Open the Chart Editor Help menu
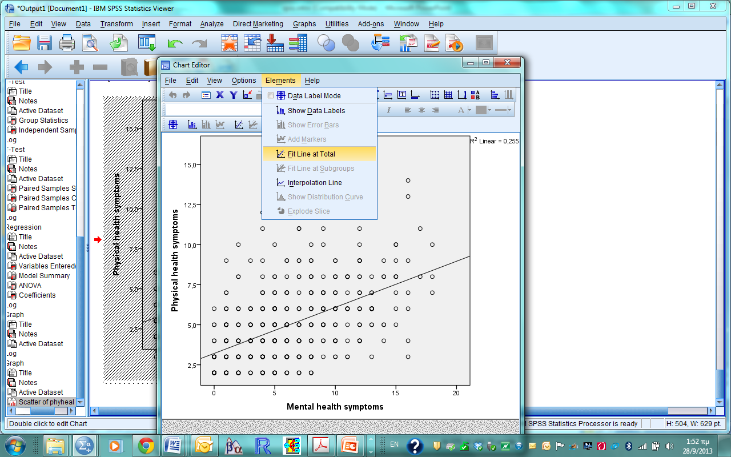731x457 pixels. [312, 81]
